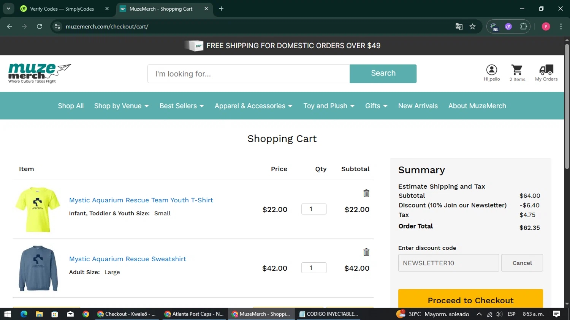This screenshot has width=570, height=320.
Task: Open the Mystic Aquarium Rescue Sweatshirt link
Action: coord(127,259)
